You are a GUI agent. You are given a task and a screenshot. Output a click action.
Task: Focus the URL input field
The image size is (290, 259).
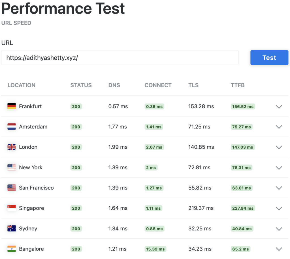[x=120, y=58]
